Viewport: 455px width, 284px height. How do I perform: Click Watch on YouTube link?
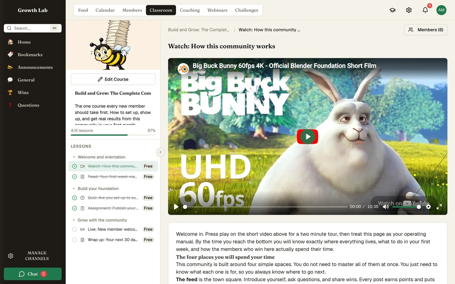pos(404,203)
